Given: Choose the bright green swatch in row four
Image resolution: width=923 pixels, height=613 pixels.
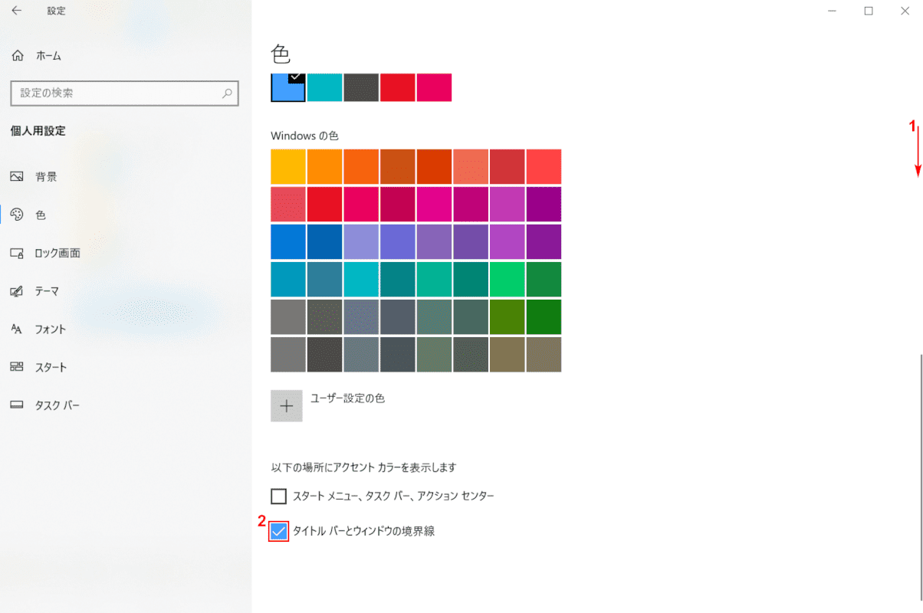Looking at the screenshot, I should 507,280.
